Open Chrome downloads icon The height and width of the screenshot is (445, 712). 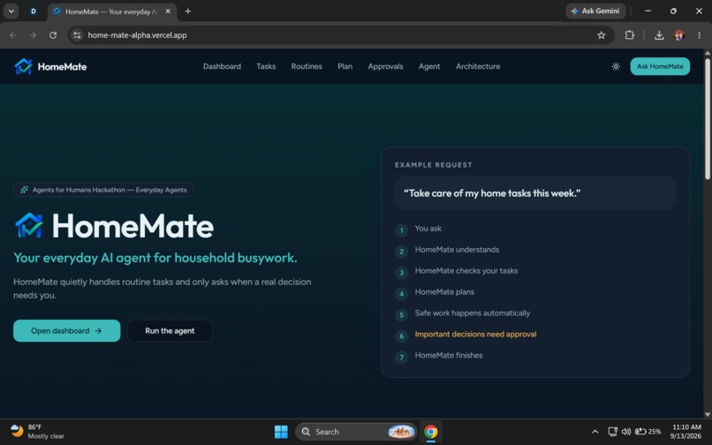point(659,35)
